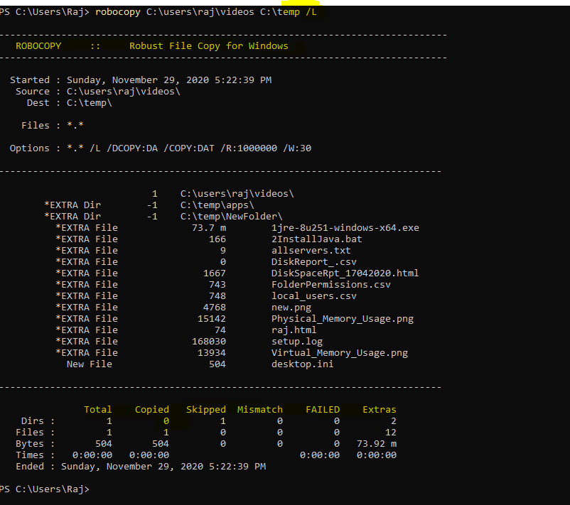Click the robocopy command in the first prompt line
This screenshot has width=570, height=505.
click(x=117, y=12)
